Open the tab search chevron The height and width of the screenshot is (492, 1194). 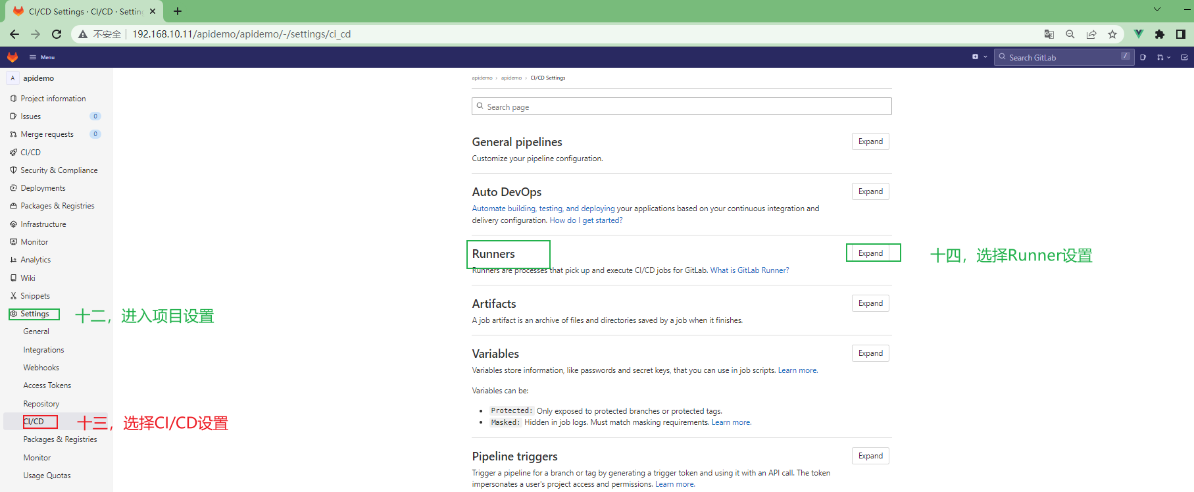coord(1157,10)
